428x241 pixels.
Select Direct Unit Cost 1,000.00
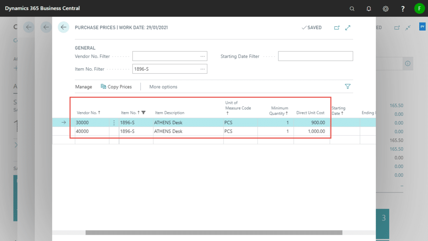[311, 131]
